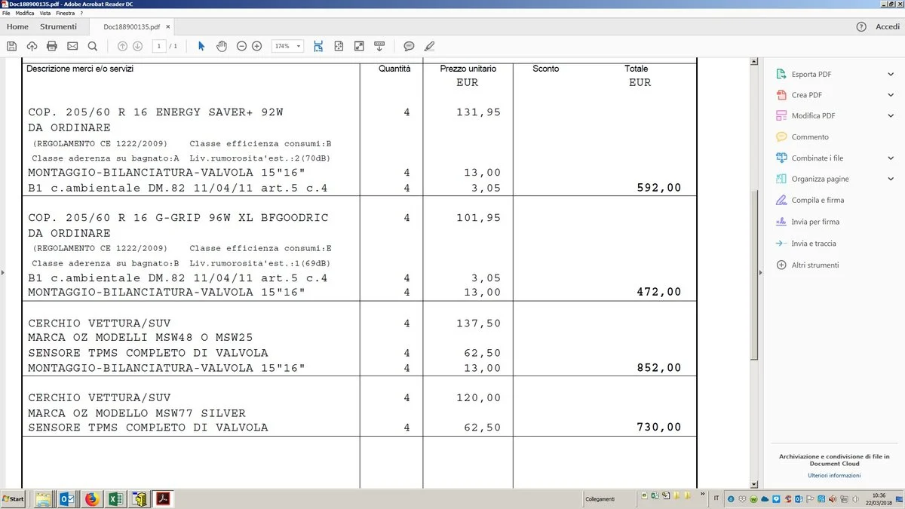Collapse the right tools pane arrow
Screen dimensions: 905x509
(x=762, y=271)
